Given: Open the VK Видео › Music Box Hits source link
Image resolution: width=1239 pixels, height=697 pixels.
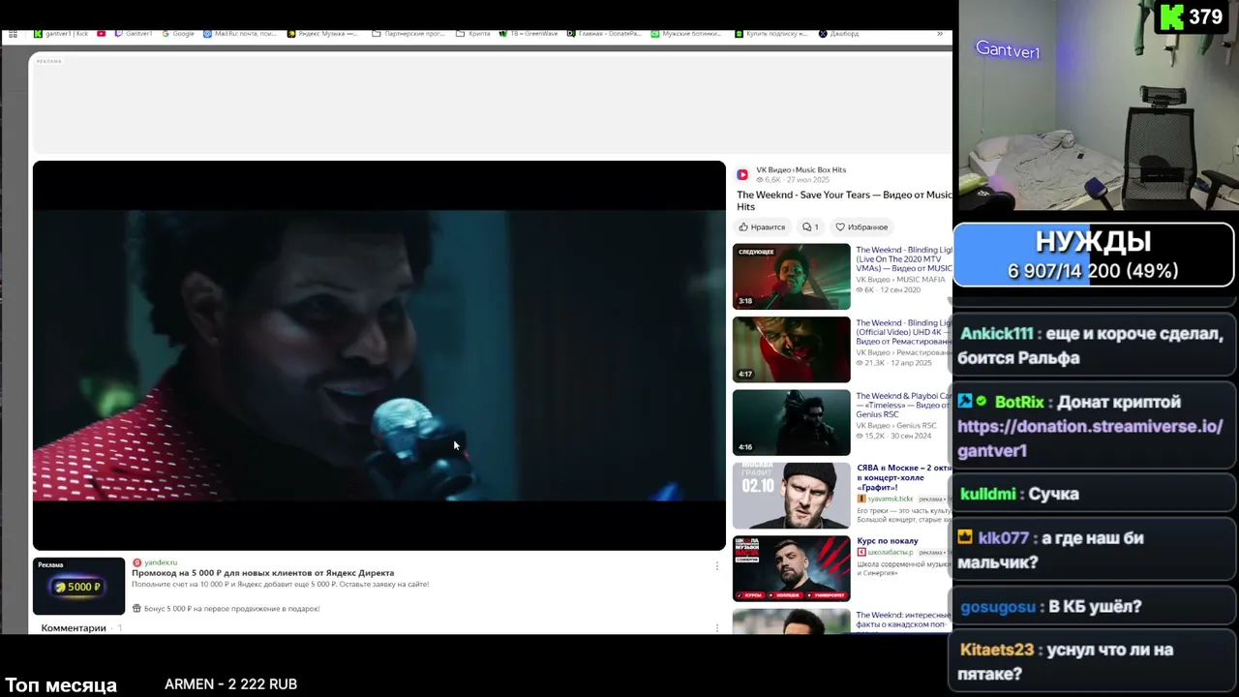Looking at the screenshot, I should tap(801, 169).
